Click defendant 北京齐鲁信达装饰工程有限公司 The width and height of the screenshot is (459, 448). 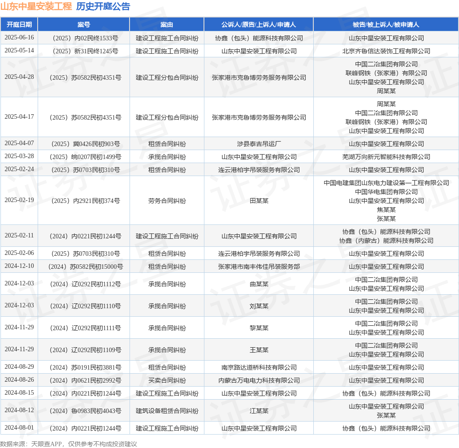pyautogui.click(x=386, y=51)
